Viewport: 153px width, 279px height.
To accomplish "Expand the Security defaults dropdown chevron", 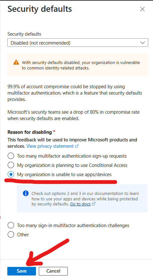I will [143, 43].
